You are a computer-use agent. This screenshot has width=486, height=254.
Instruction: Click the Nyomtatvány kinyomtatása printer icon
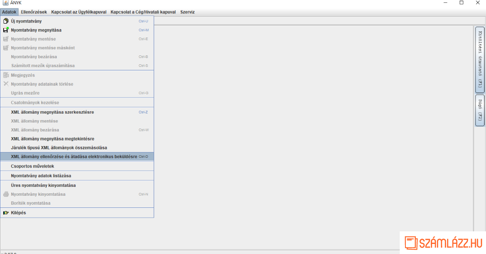pyautogui.click(x=6, y=194)
